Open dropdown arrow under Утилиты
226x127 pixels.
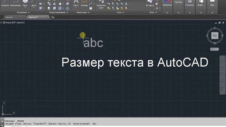190,13
